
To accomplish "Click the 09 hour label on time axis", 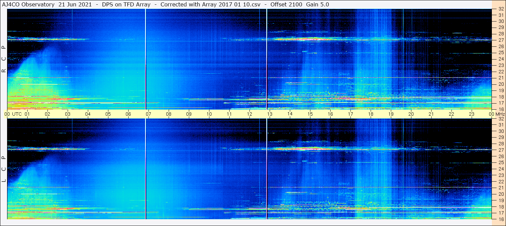I will pos(189,114).
